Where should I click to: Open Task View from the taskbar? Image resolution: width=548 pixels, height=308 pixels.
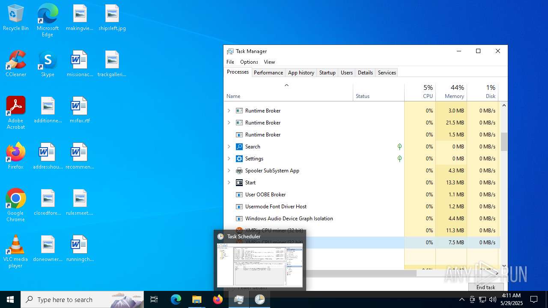pyautogui.click(x=154, y=299)
